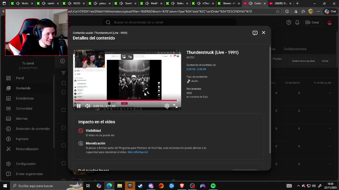Open the browser settings ellipsis menu
Image resolution: width=339 pixels, height=190 pixels.
(318, 11)
